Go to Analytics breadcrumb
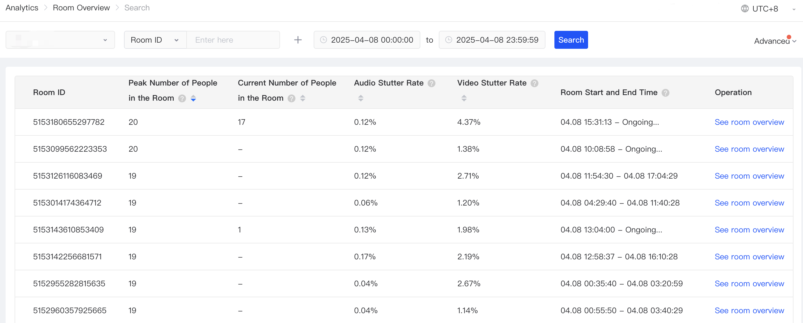This screenshot has width=803, height=323. tap(22, 8)
